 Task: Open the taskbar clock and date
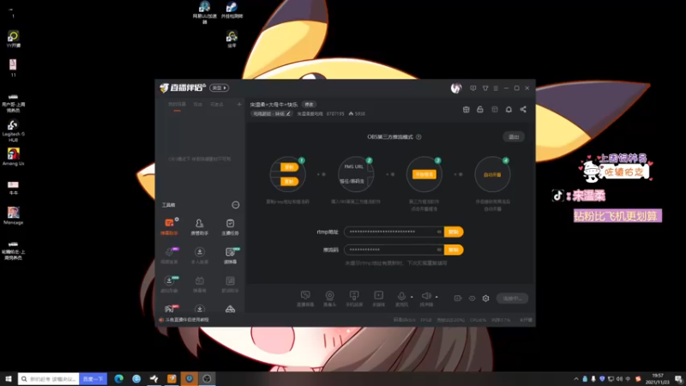pos(657,379)
